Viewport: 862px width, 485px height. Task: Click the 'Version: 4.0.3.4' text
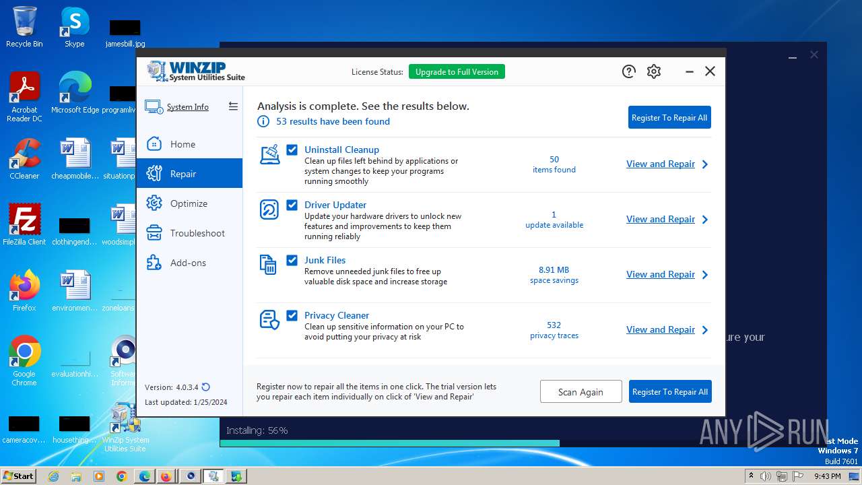[172, 387]
